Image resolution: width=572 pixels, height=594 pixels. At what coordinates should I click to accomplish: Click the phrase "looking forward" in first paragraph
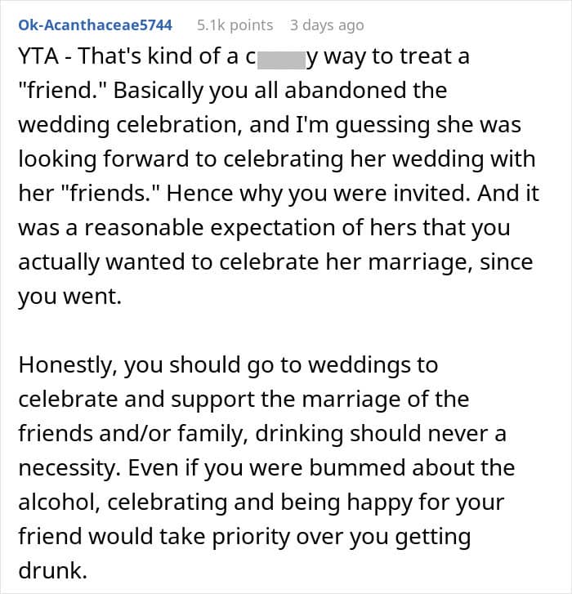pyautogui.click(x=104, y=159)
